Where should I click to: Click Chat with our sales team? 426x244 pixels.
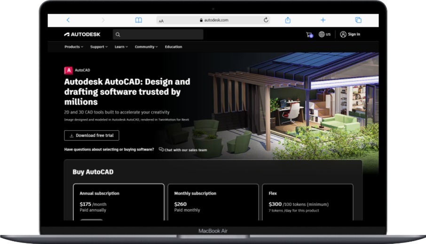[183, 150]
